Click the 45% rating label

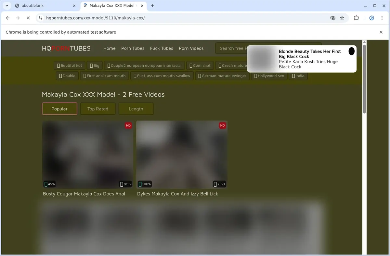[50, 184]
